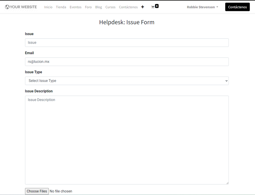Click the plus icon in navbar

(143, 7)
